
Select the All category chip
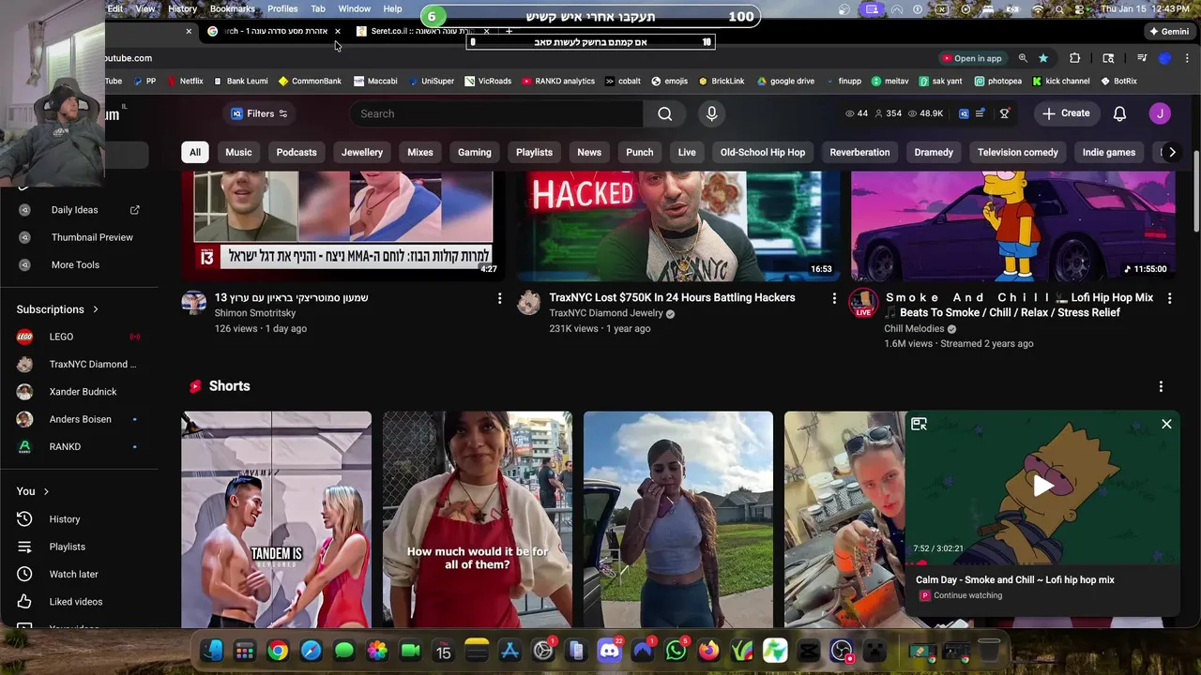(194, 152)
